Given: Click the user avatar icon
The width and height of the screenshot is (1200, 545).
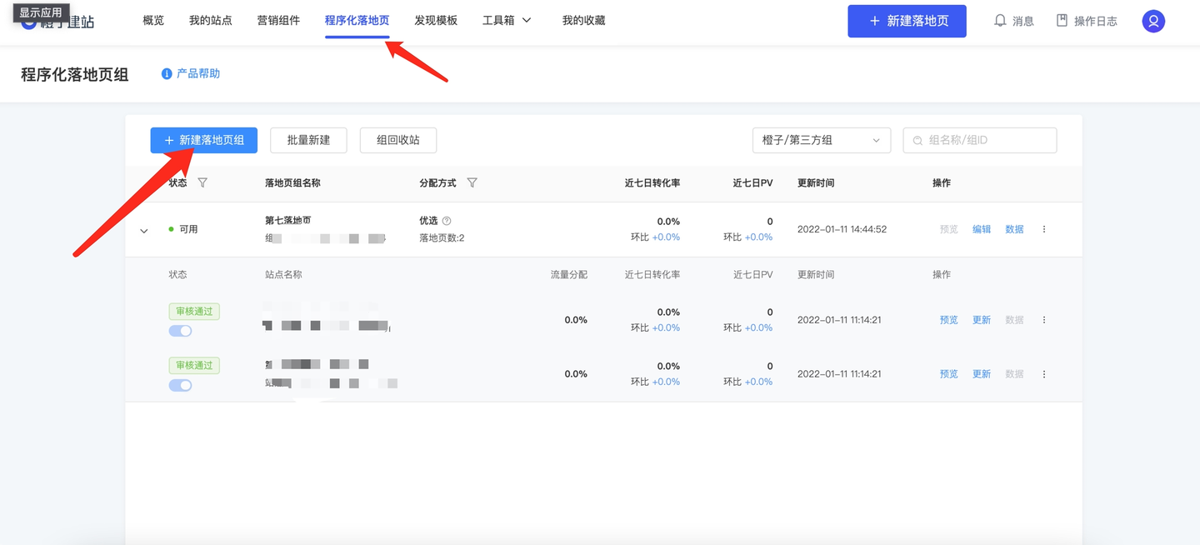Looking at the screenshot, I should coord(1153,21).
